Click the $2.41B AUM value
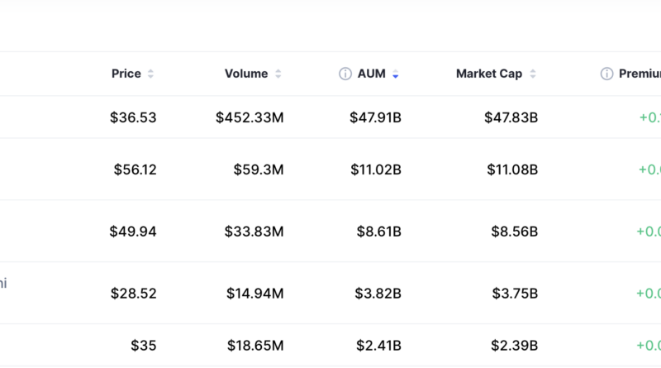The width and height of the screenshot is (661, 368). (x=378, y=346)
